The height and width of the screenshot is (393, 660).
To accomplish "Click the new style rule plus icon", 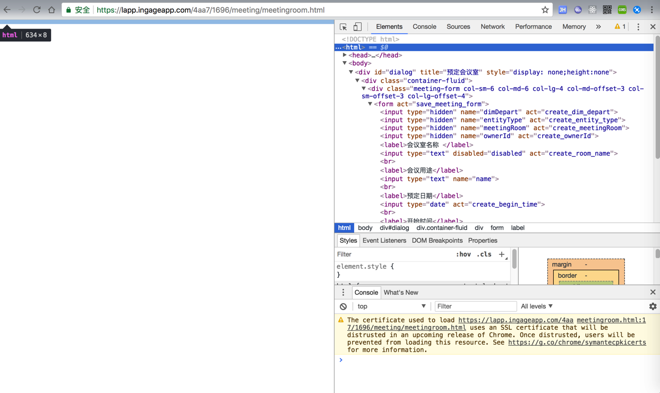I will point(501,254).
